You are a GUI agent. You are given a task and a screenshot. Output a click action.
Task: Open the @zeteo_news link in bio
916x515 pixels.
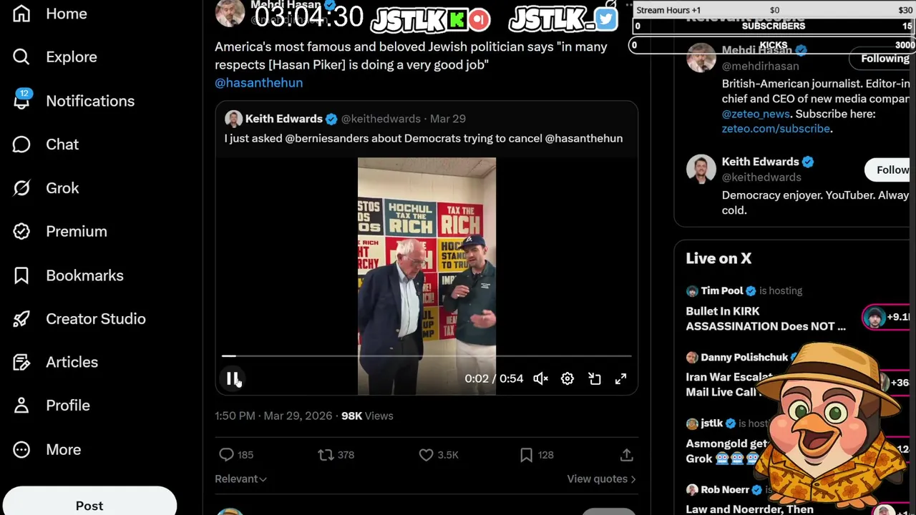point(756,114)
